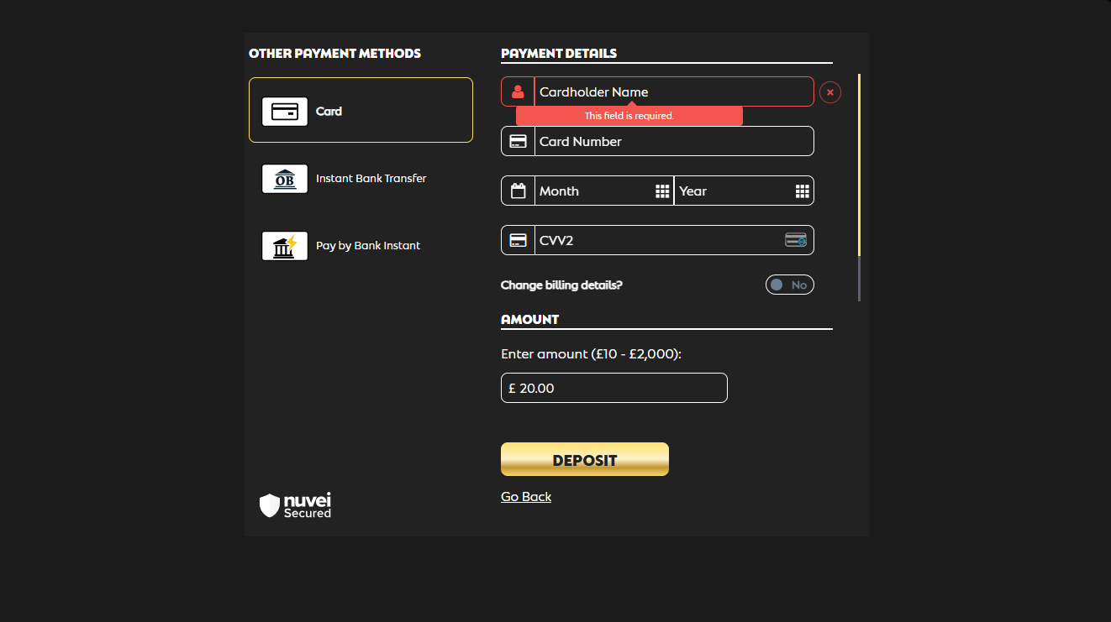
Task: Click the calendar icon beside Month
Action: [x=518, y=191]
